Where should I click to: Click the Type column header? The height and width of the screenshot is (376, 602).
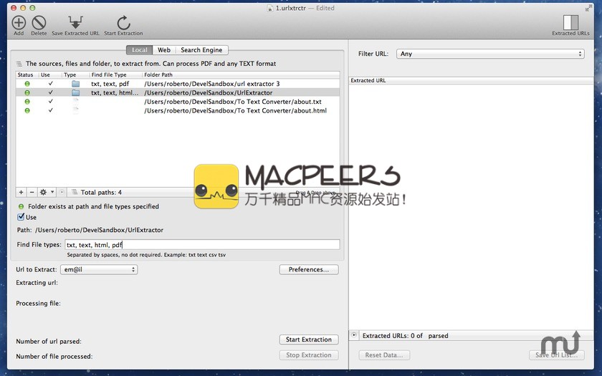(x=76, y=74)
